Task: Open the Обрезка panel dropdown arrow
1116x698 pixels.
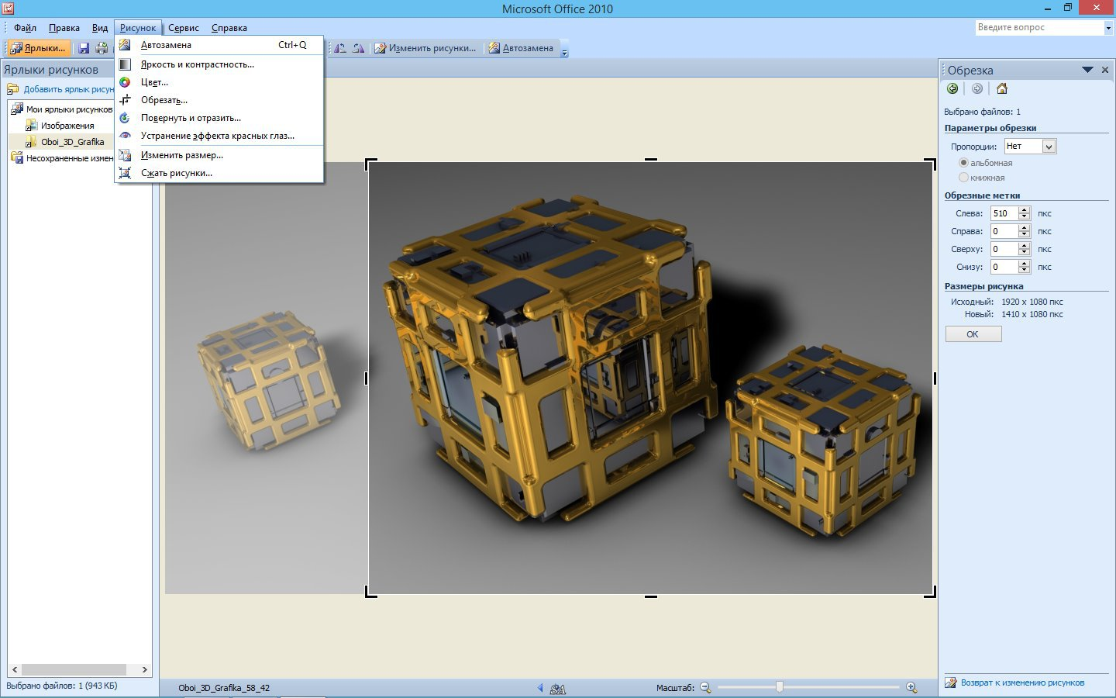Action: coord(1087,70)
